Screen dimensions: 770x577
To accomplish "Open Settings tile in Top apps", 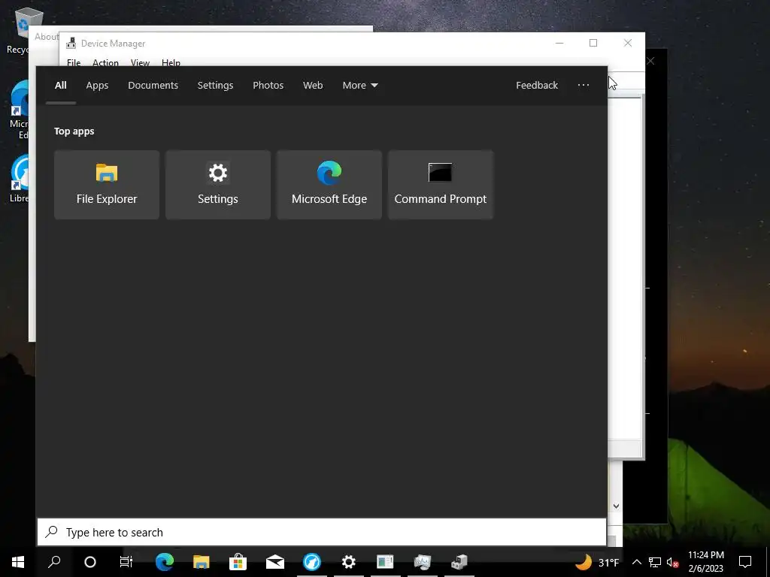I will pos(217,185).
